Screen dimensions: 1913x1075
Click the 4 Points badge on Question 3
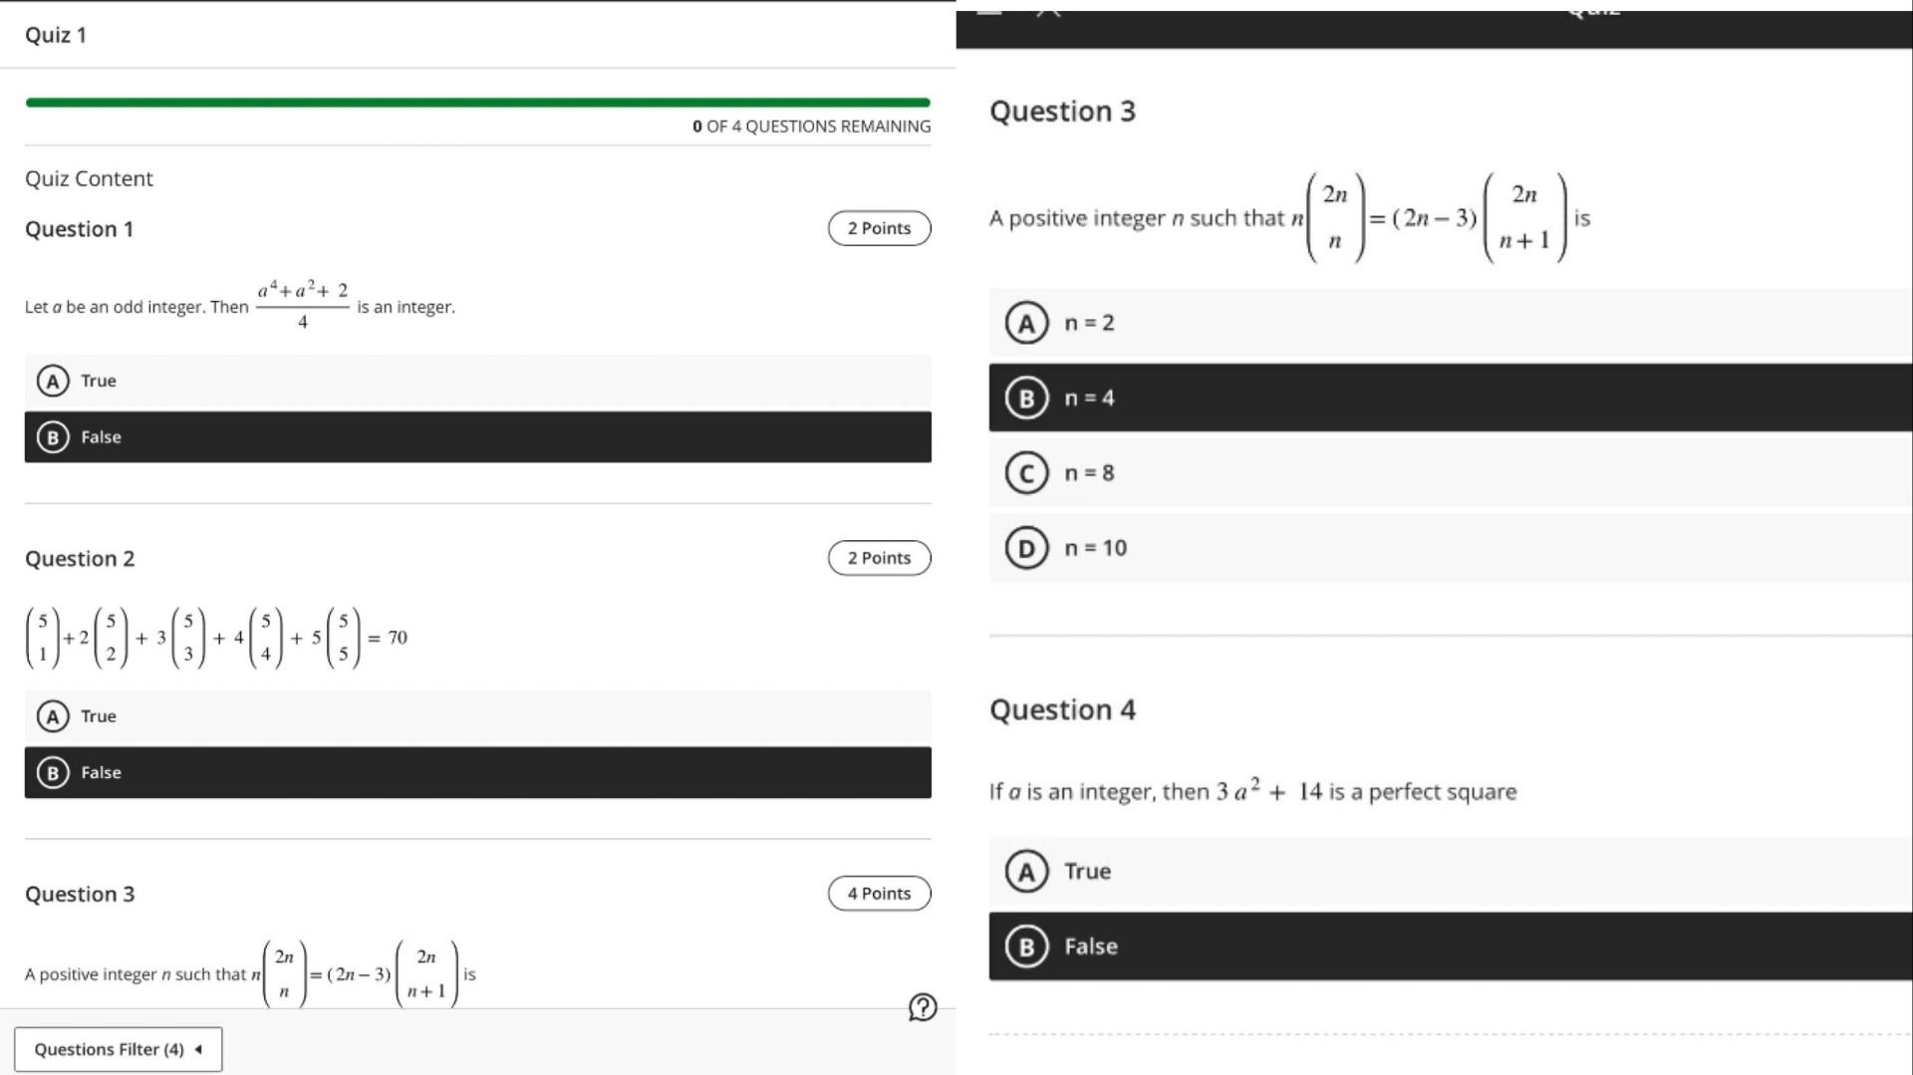879,893
